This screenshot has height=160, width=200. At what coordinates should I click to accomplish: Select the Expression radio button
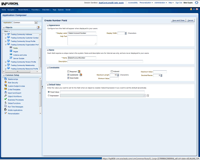[48, 96]
